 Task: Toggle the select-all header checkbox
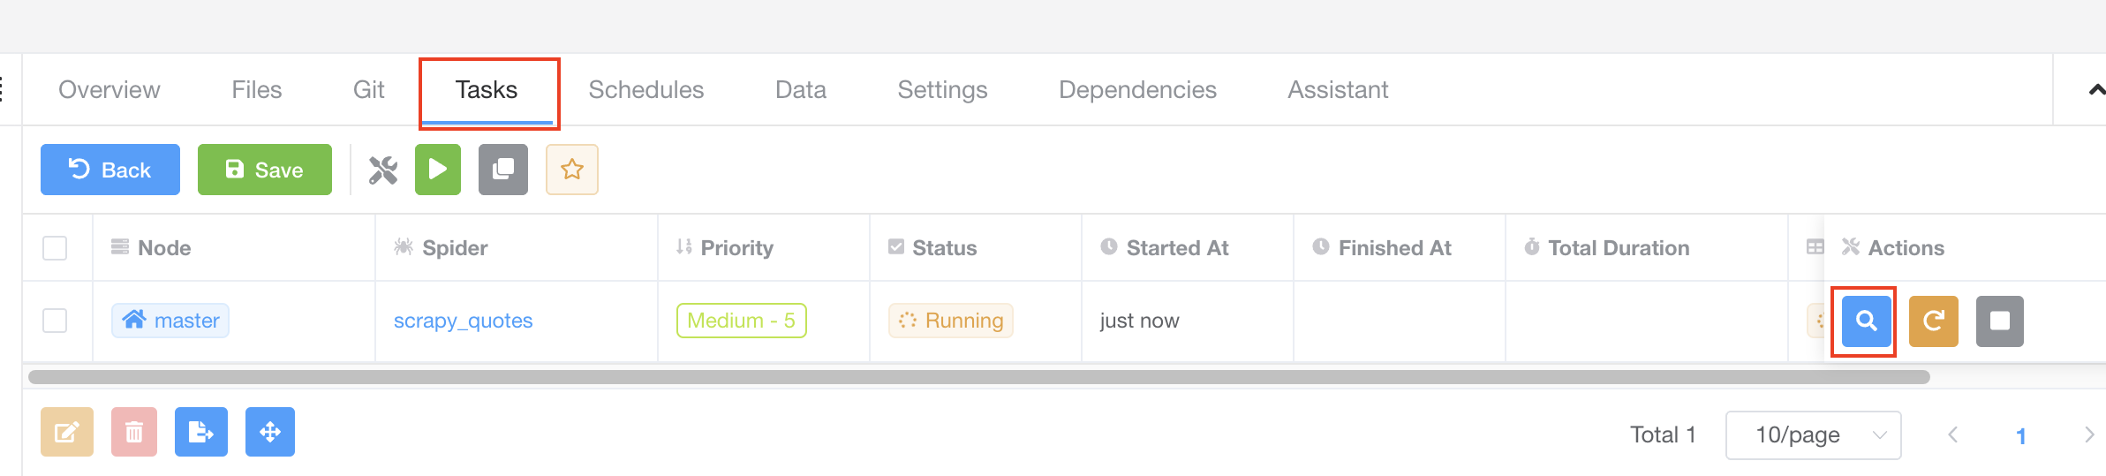coord(55,248)
